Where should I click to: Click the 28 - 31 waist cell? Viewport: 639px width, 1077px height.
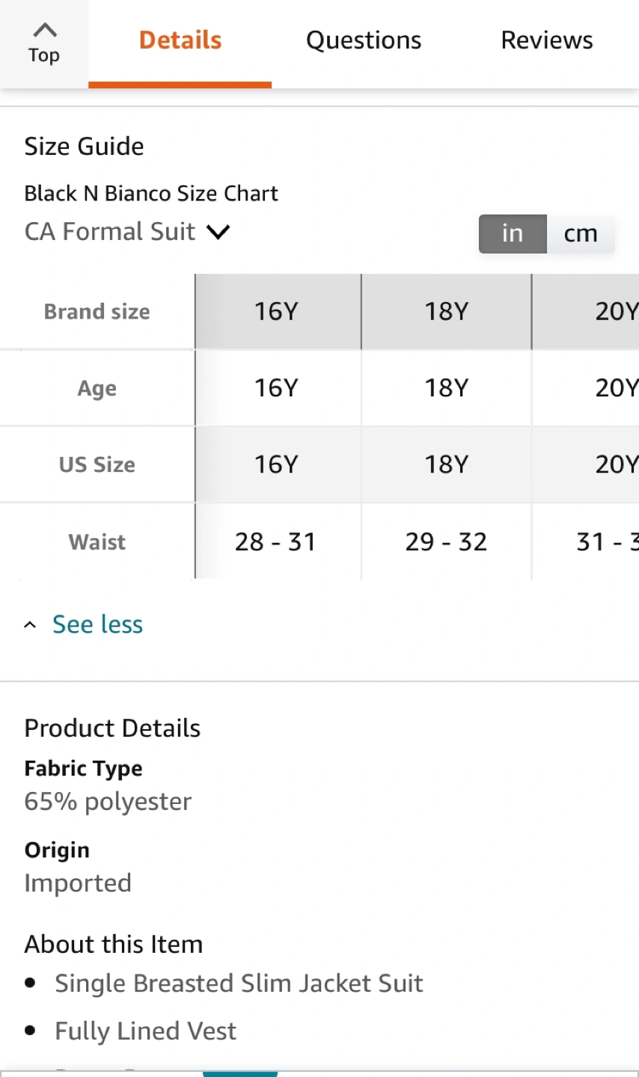pyautogui.click(x=276, y=542)
